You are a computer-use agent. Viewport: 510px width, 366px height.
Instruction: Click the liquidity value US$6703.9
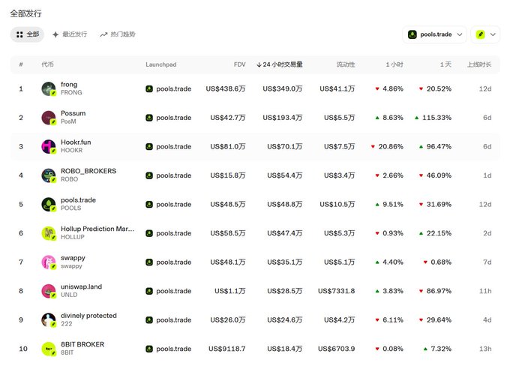(336, 349)
